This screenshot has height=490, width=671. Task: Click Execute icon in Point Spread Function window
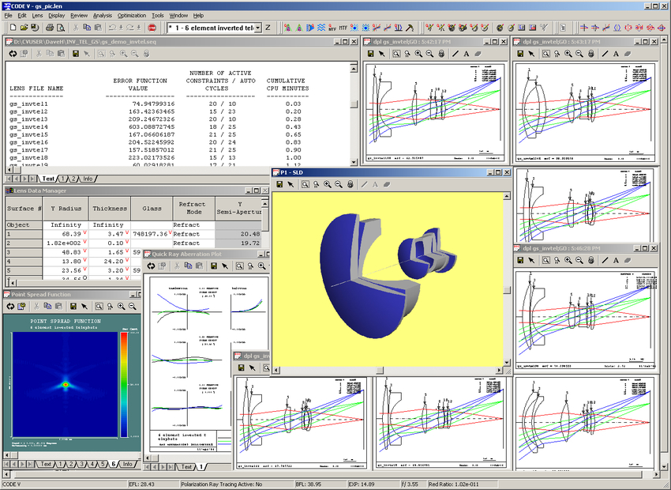(x=9, y=307)
